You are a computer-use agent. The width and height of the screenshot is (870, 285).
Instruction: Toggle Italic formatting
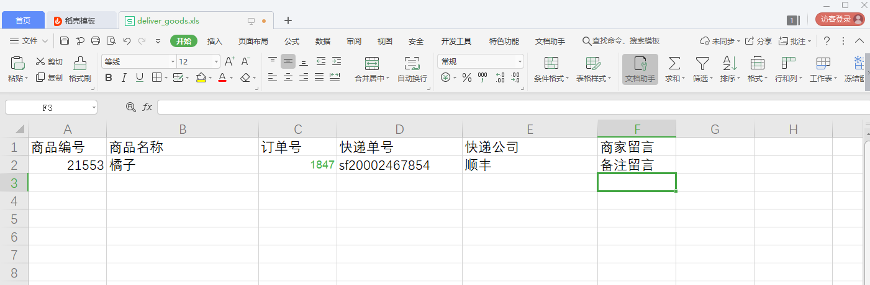coord(124,77)
